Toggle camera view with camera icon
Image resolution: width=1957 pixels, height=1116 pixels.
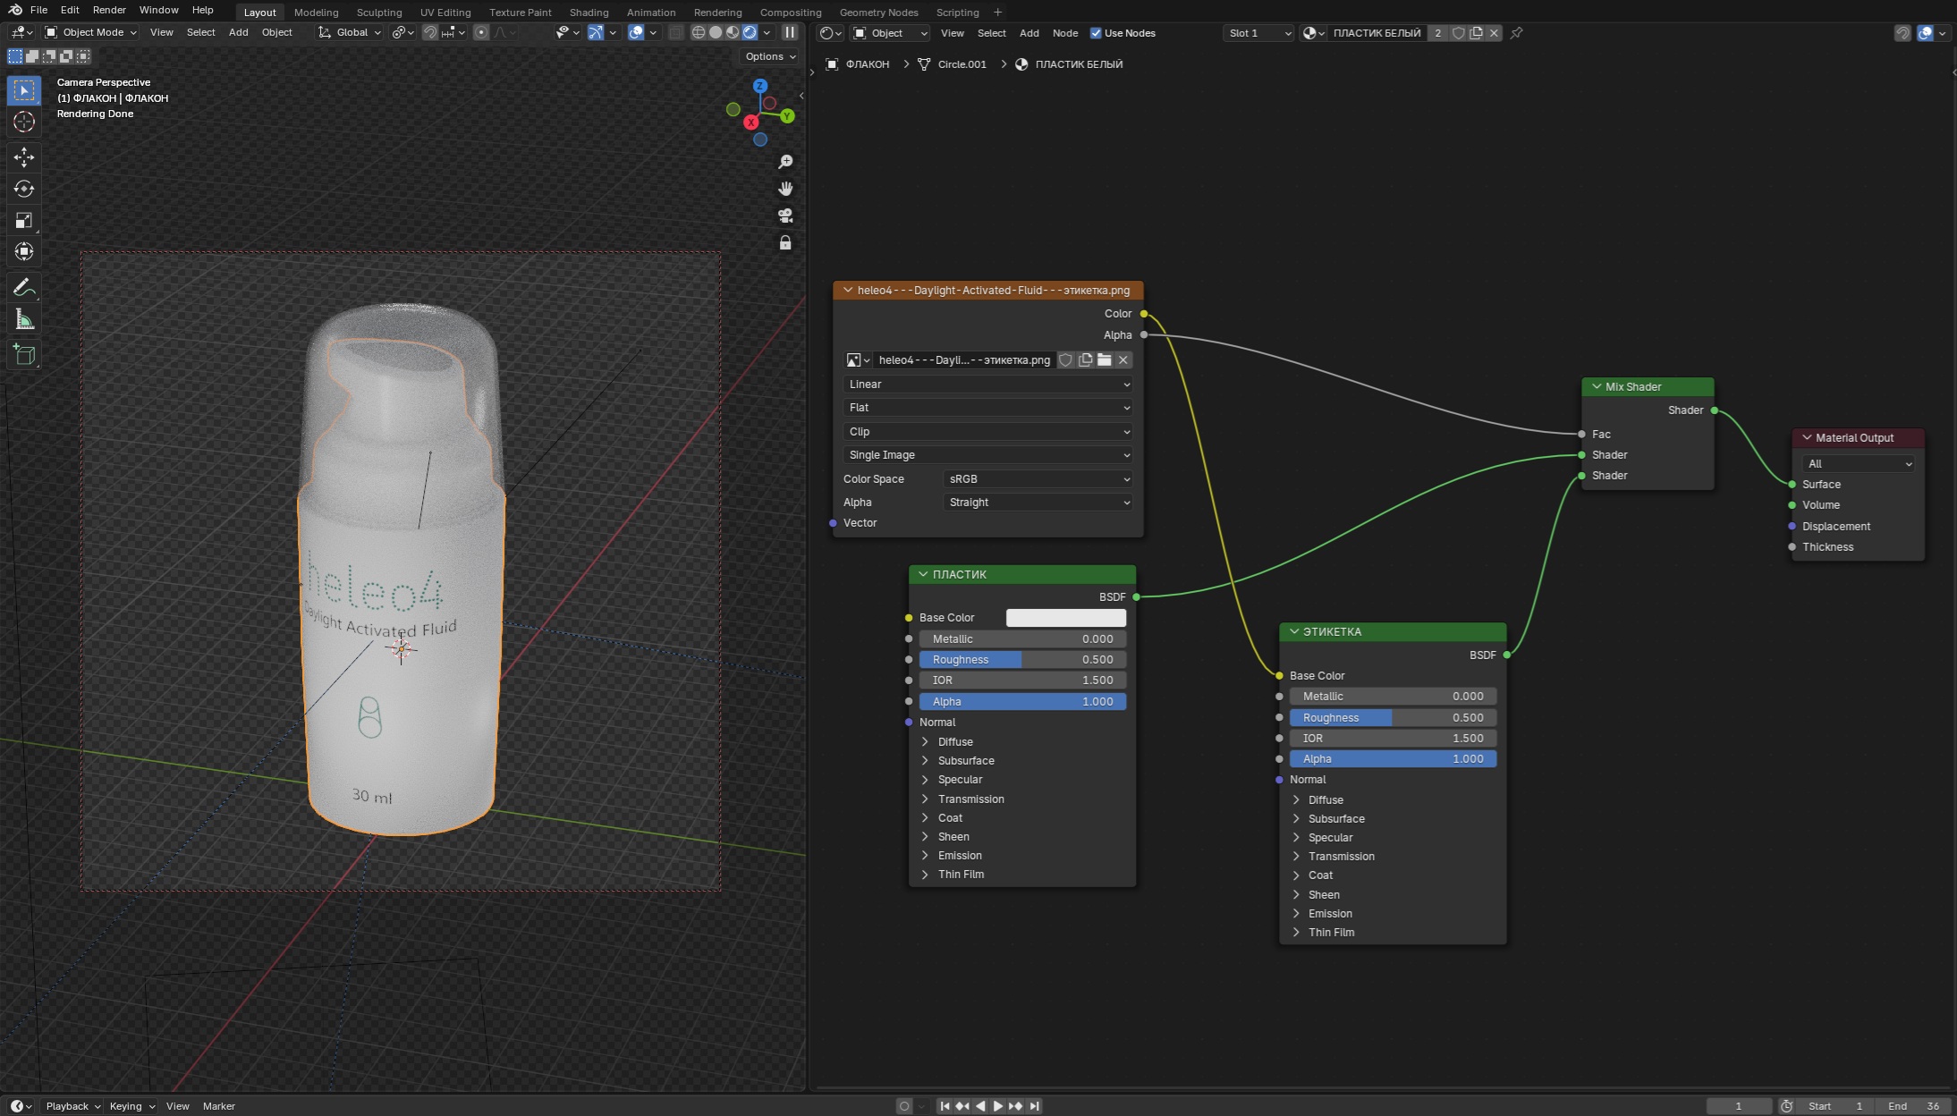785,216
